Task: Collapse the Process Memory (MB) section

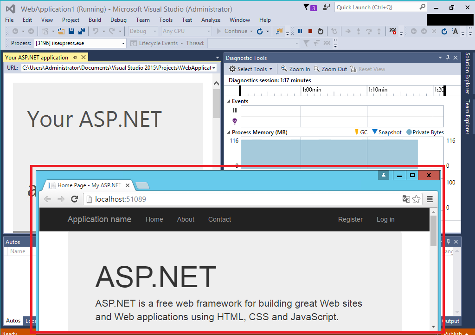Action: [229, 132]
